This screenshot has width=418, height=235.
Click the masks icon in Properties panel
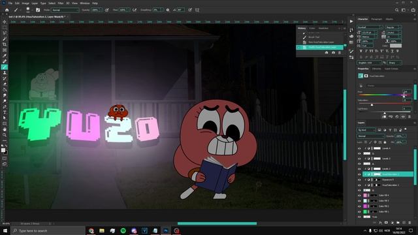(366, 76)
